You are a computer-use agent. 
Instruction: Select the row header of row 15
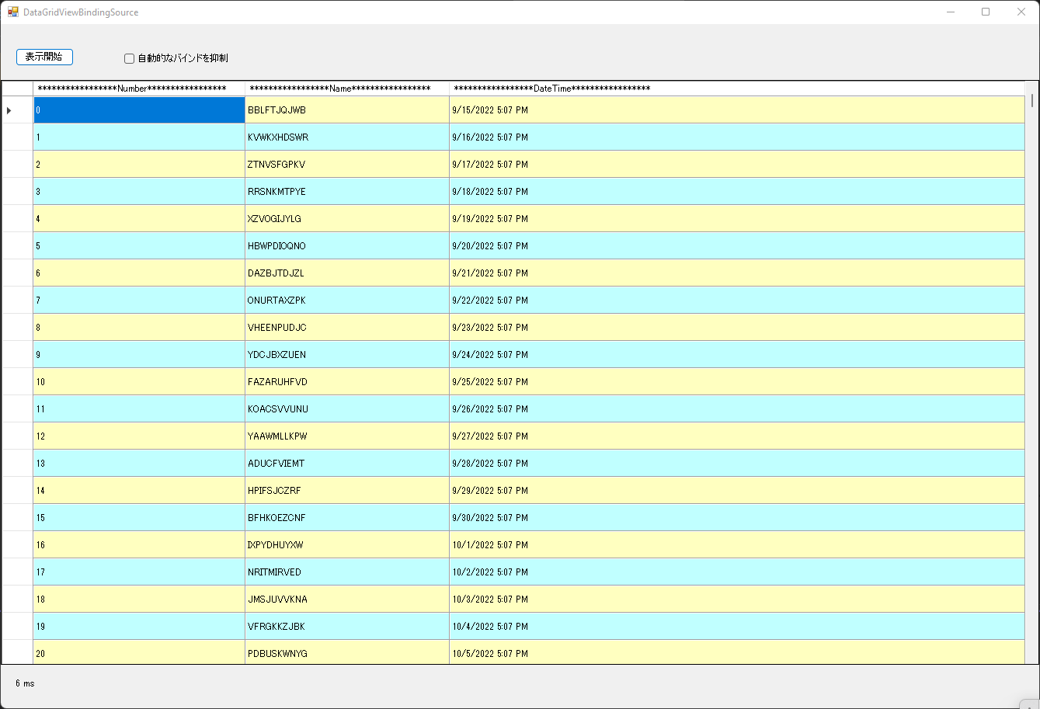coord(17,517)
